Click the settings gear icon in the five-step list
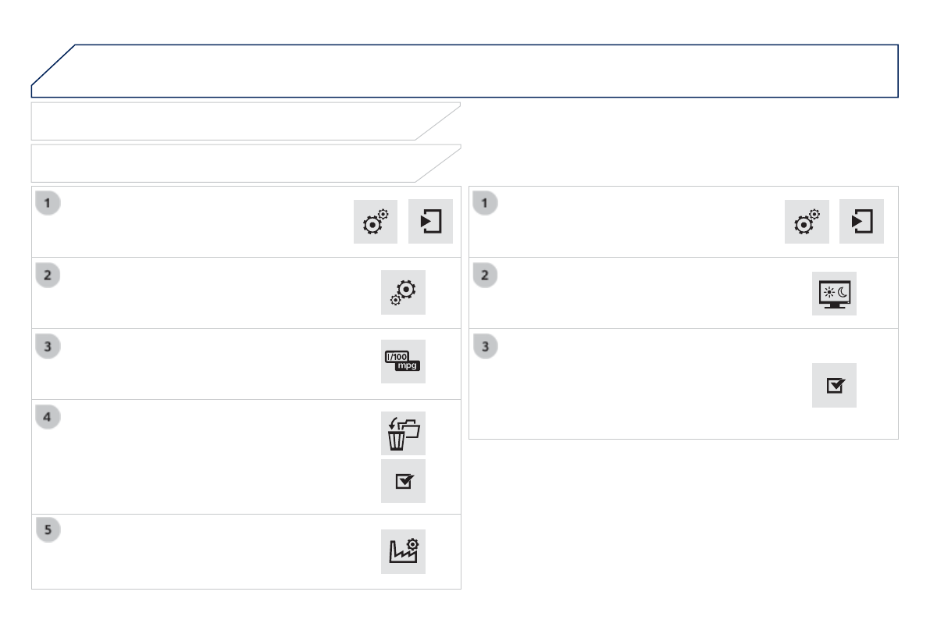 (x=376, y=222)
